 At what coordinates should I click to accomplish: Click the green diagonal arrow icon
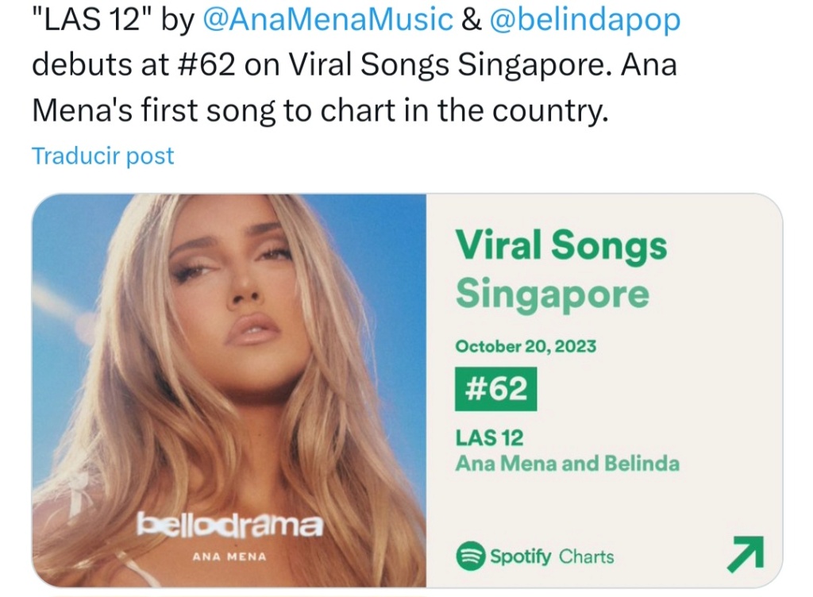[x=746, y=554]
